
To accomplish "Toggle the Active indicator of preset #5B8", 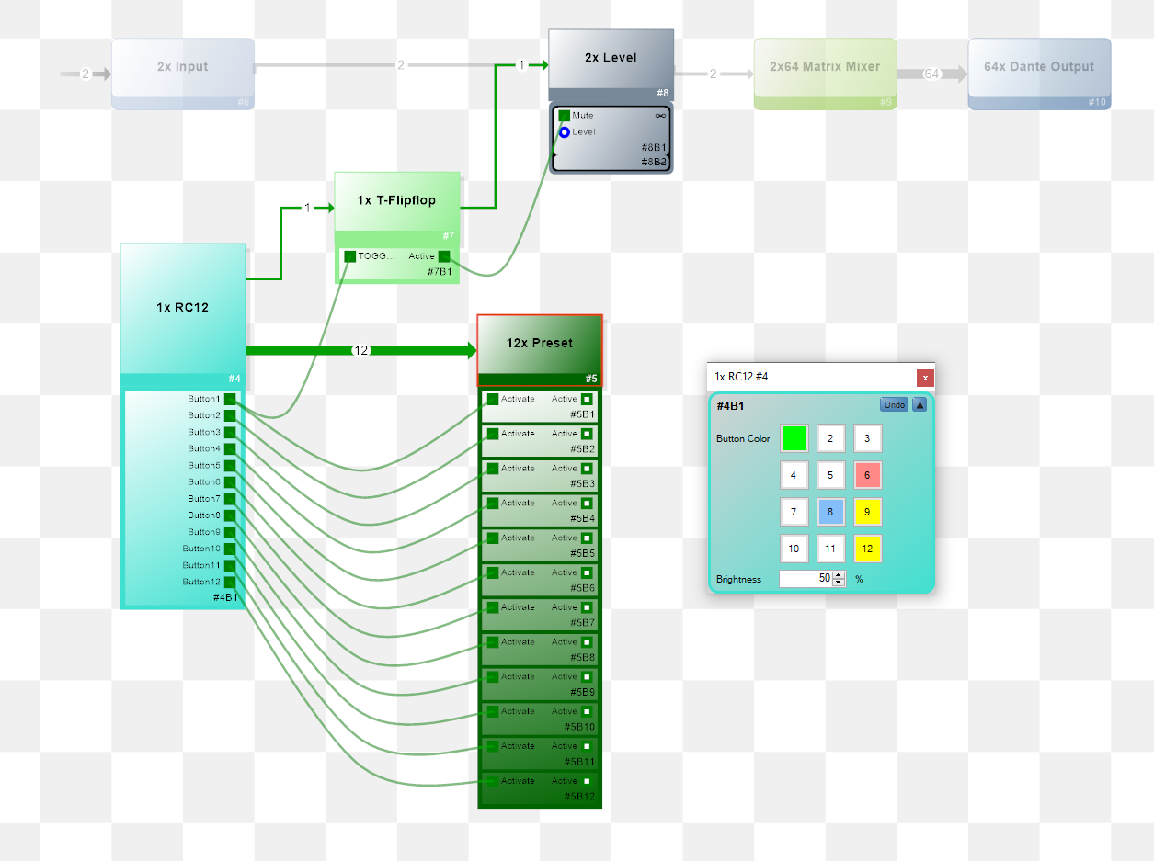I will pyautogui.click(x=587, y=642).
